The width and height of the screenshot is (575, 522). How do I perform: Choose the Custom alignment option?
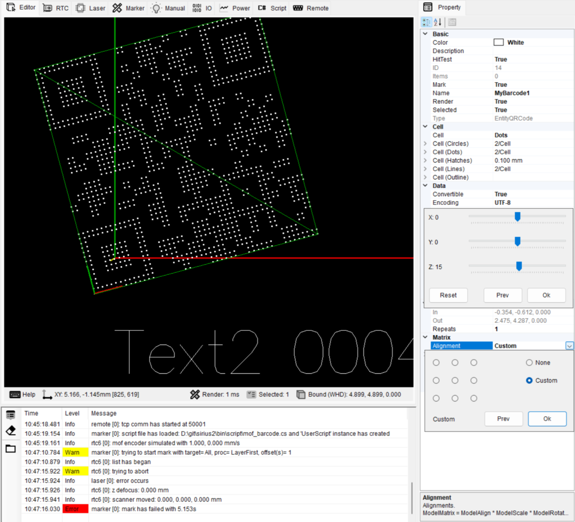click(x=542, y=380)
